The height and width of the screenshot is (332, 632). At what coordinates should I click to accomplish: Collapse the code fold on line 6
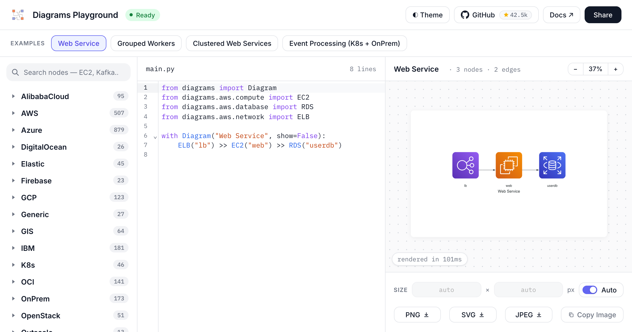pos(155,137)
